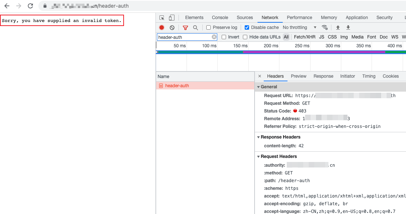Open network conditions wifi icon

point(324,27)
